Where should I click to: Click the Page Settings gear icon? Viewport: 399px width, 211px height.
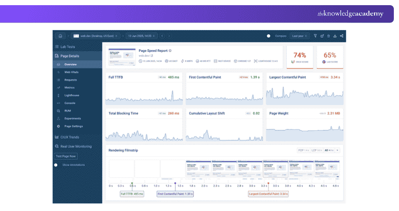coord(58,126)
